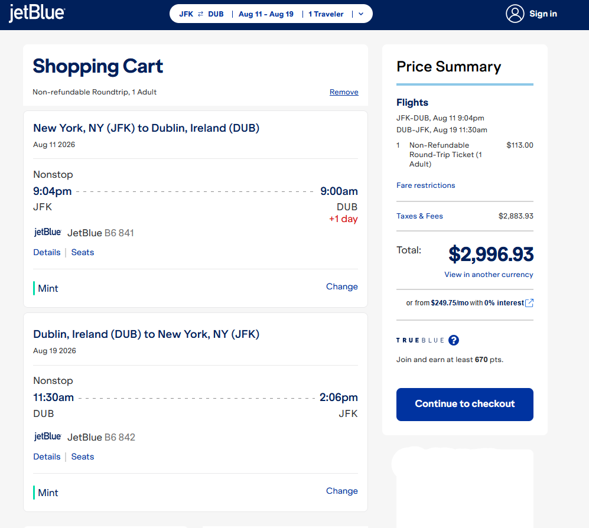Click Aug 11 - Aug 19 dates in header

(x=266, y=14)
